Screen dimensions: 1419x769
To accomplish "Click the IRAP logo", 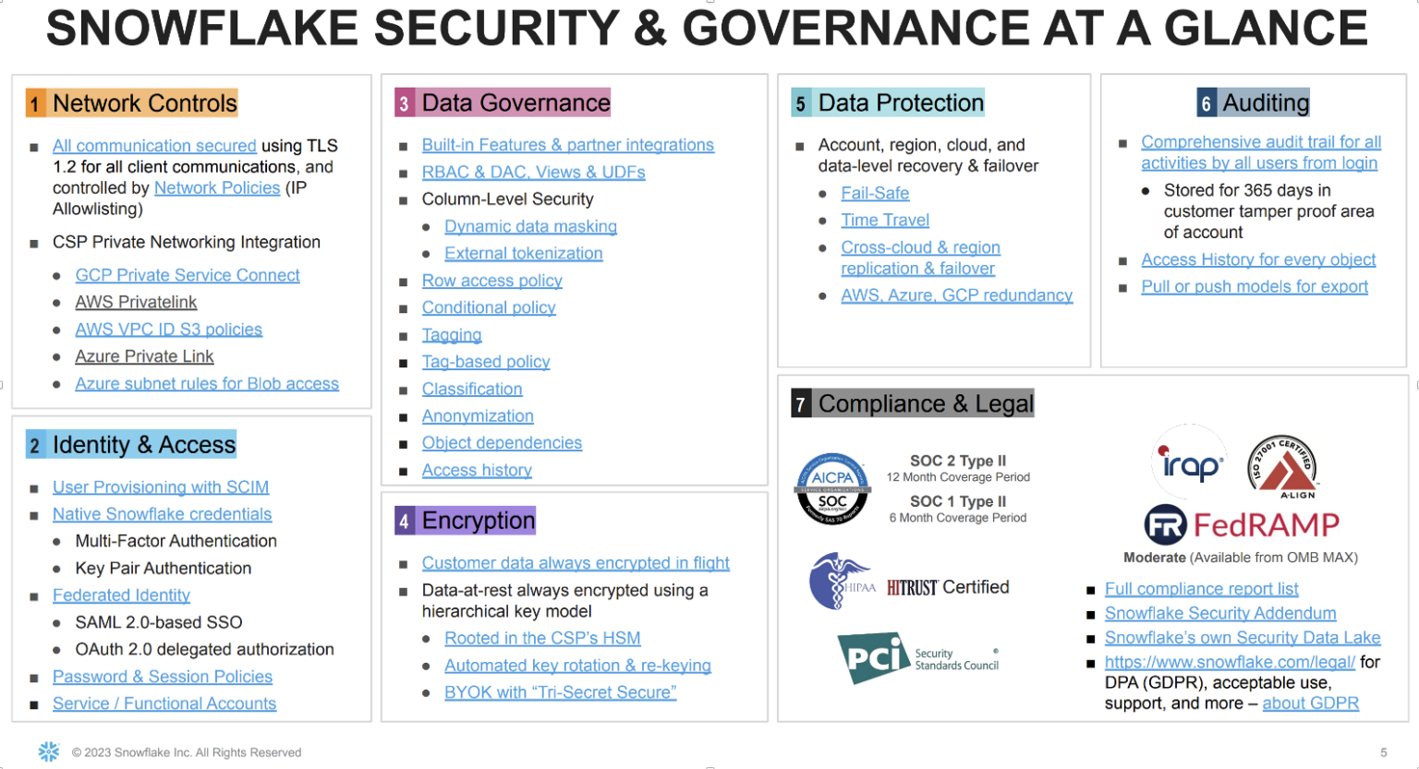I will (1191, 462).
